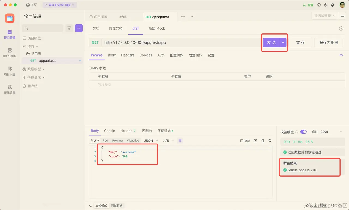This screenshot has height=210, width=349.
Task: Click help icon next to 校验响应
Action: 297,132
